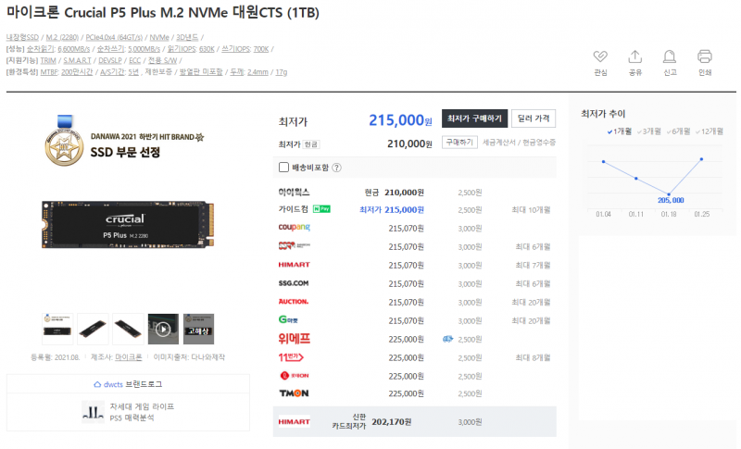Open the 가이드컴 seller link

[x=294, y=209]
